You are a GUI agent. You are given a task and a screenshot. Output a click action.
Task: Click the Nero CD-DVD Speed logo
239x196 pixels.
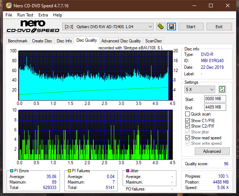[33, 26]
